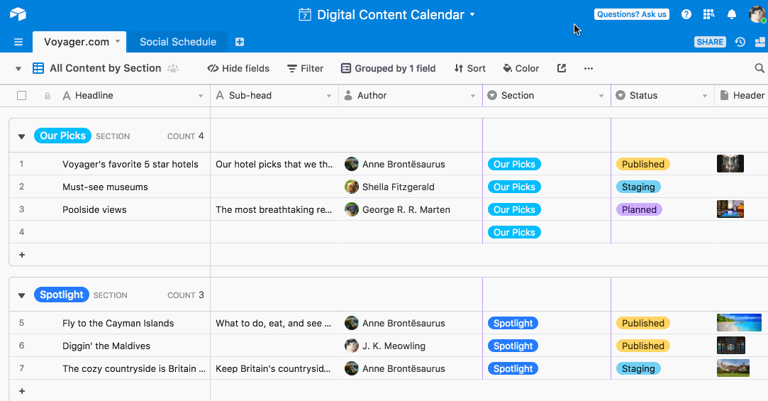Click the Color paint bucket option
The height and width of the screenshot is (401, 768).
[x=521, y=68]
